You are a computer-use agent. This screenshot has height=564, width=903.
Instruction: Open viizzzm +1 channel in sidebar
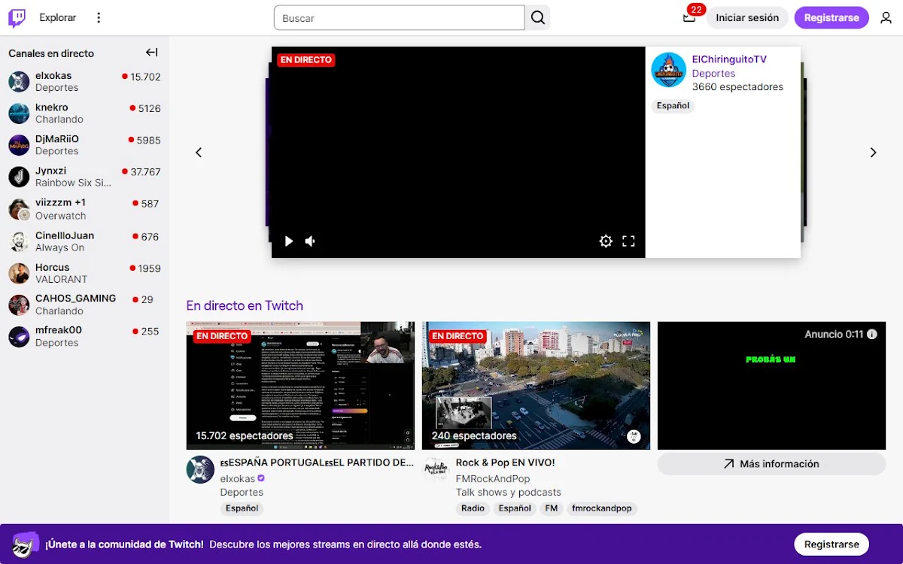84,209
